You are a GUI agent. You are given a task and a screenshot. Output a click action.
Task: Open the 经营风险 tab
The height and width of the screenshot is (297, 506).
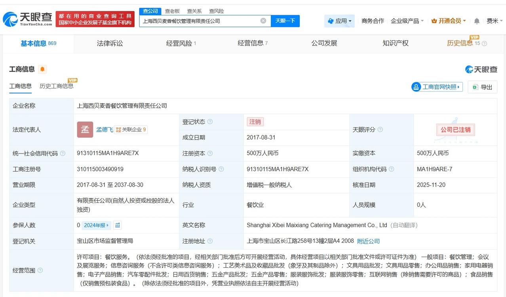[x=181, y=44]
